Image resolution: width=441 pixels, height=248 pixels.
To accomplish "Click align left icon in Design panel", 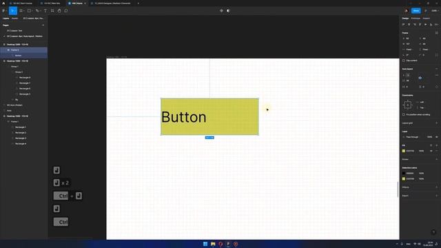I will [x=404, y=25].
